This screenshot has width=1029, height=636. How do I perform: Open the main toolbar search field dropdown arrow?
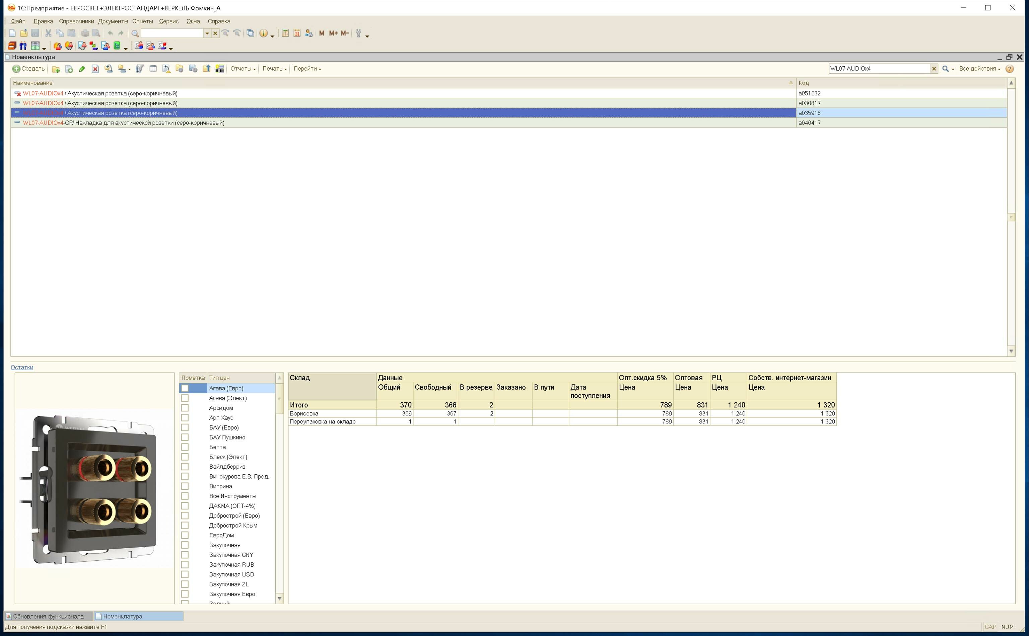tap(207, 33)
